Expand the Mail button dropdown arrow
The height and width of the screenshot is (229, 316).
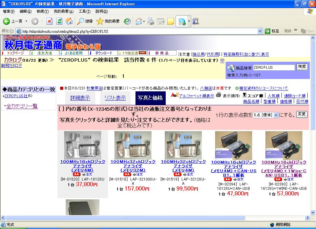pyautogui.click(x=144, y=21)
